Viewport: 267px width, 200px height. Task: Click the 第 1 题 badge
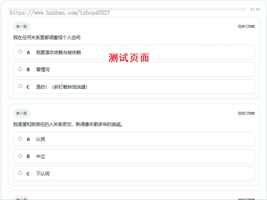click(21, 27)
